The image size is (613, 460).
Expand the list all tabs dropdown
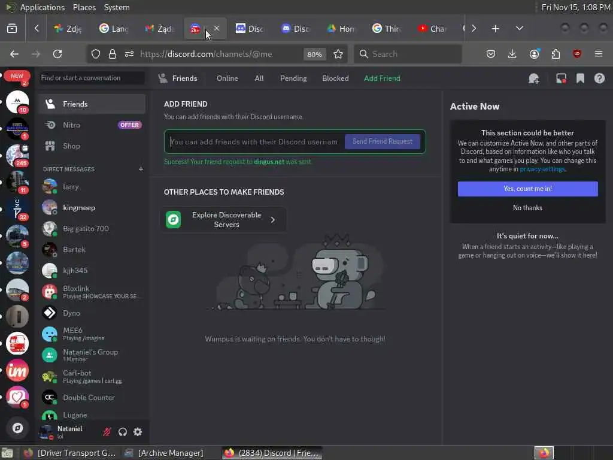[x=520, y=29]
